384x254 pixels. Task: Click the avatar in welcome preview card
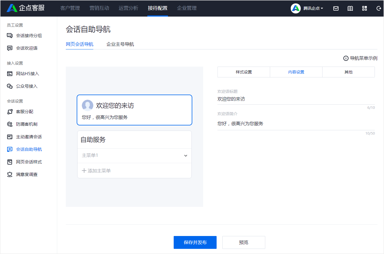88,105
